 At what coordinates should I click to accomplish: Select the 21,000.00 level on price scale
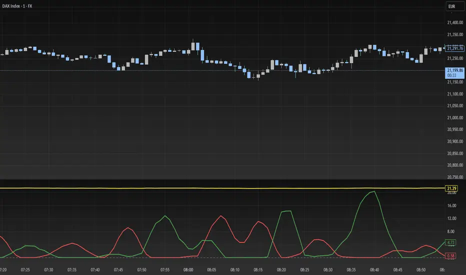(454, 117)
